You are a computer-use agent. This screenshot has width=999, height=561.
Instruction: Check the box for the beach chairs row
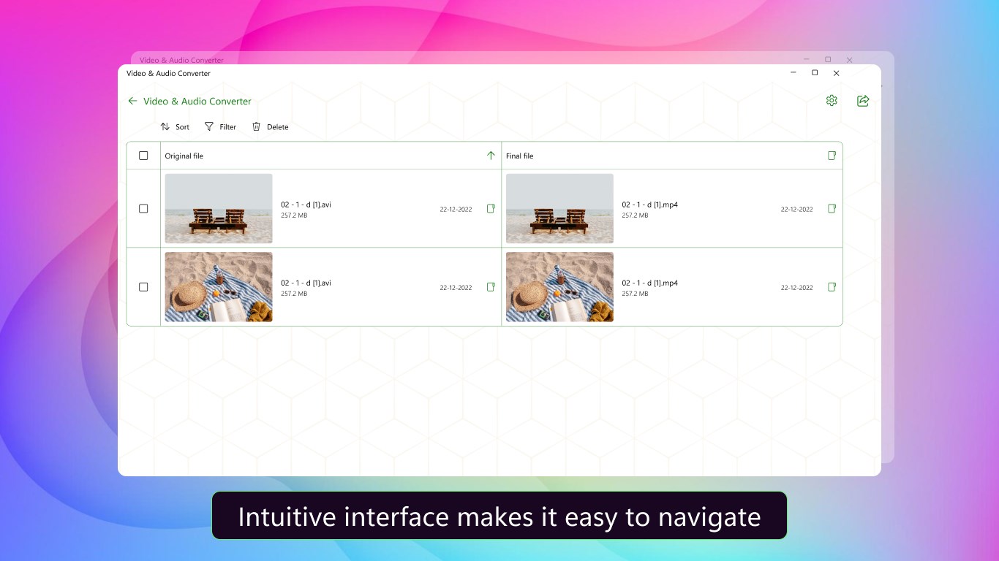pyautogui.click(x=143, y=209)
